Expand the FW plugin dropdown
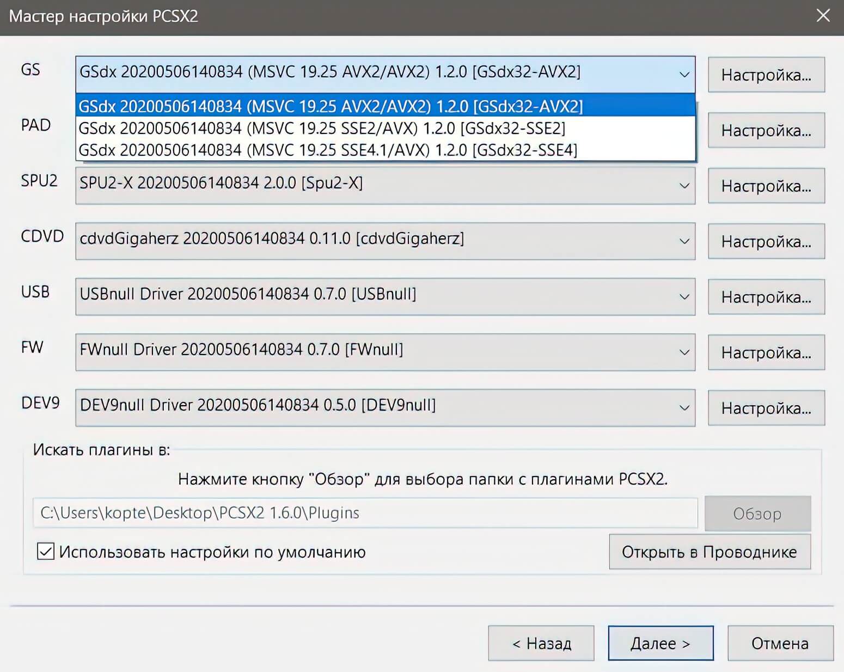The height and width of the screenshot is (672, 844). coord(386,352)
